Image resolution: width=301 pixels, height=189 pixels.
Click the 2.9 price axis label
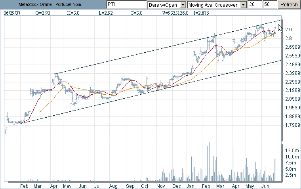[288, 30]
